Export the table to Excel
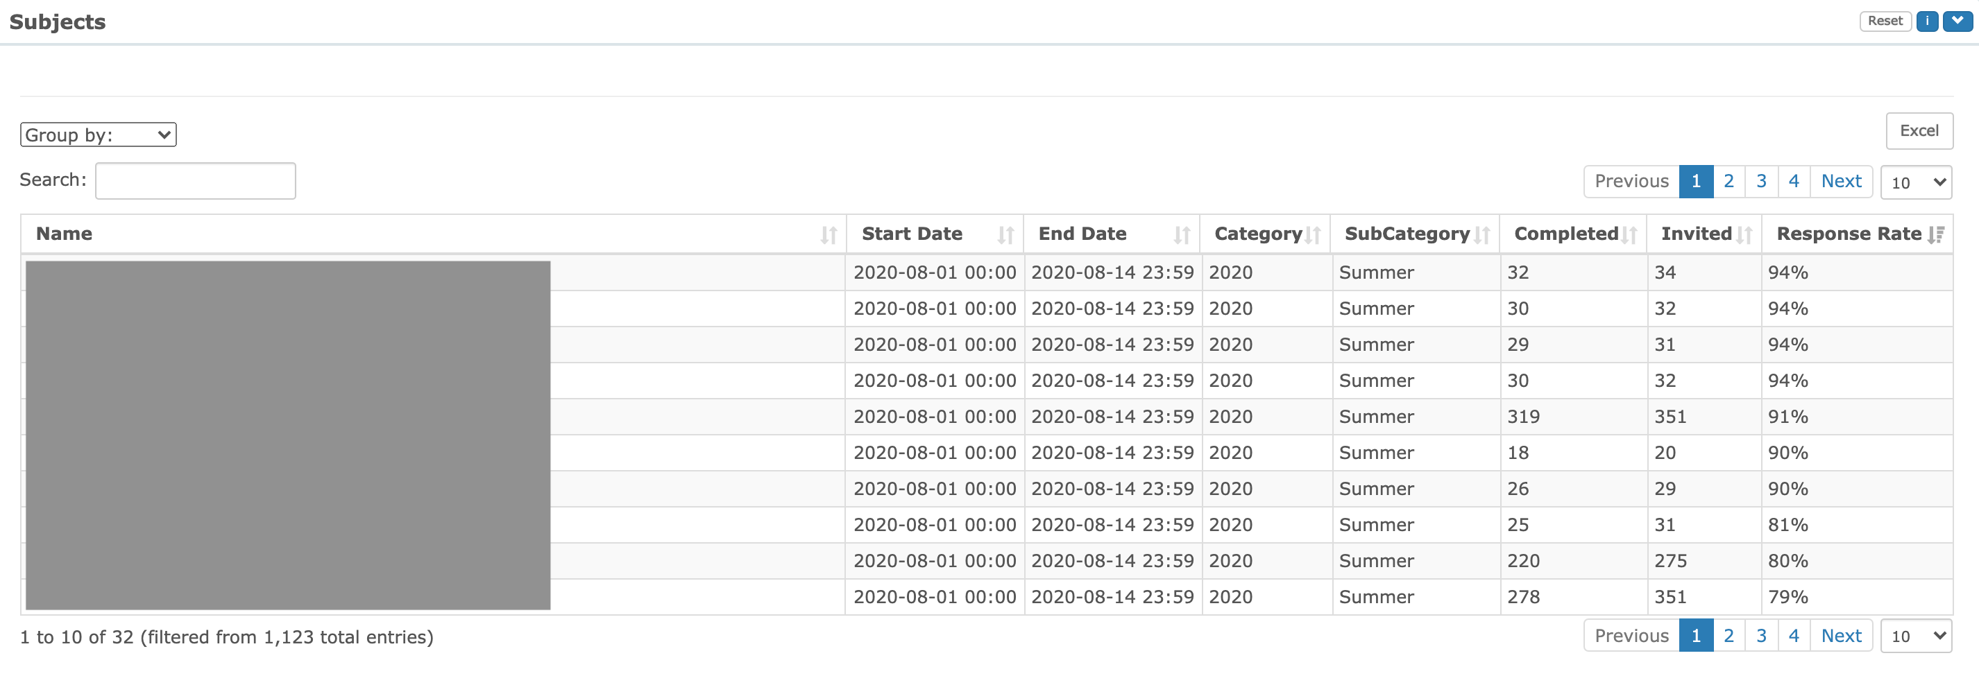 (1919, 130)
